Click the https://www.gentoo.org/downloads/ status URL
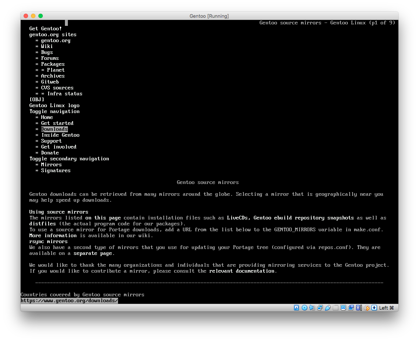Viewport: 419px width, 341px height. [x=69, y=301]
